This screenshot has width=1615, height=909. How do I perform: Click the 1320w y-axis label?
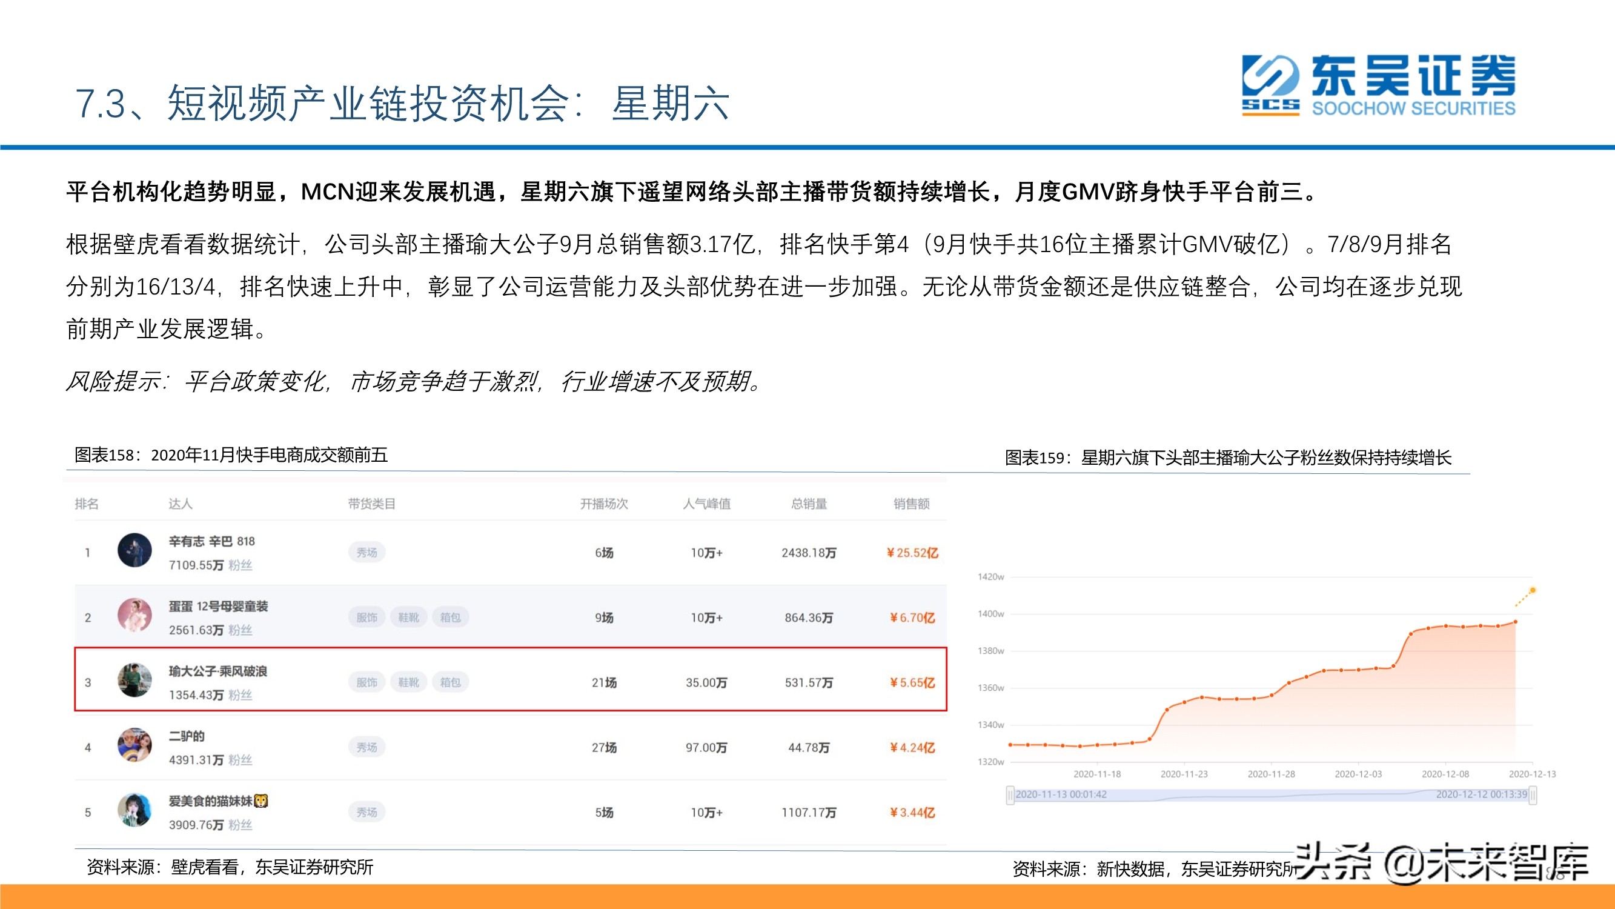[990, 762]
